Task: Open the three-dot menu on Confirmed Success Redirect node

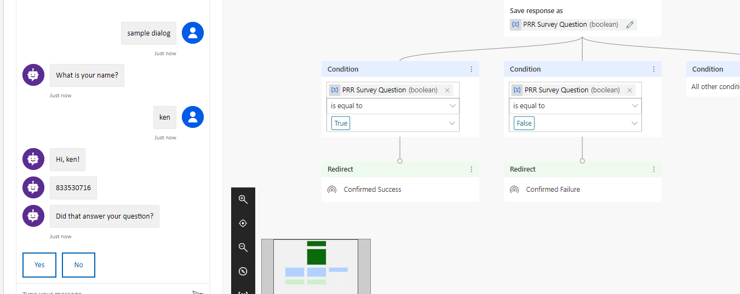Action: 471,169
